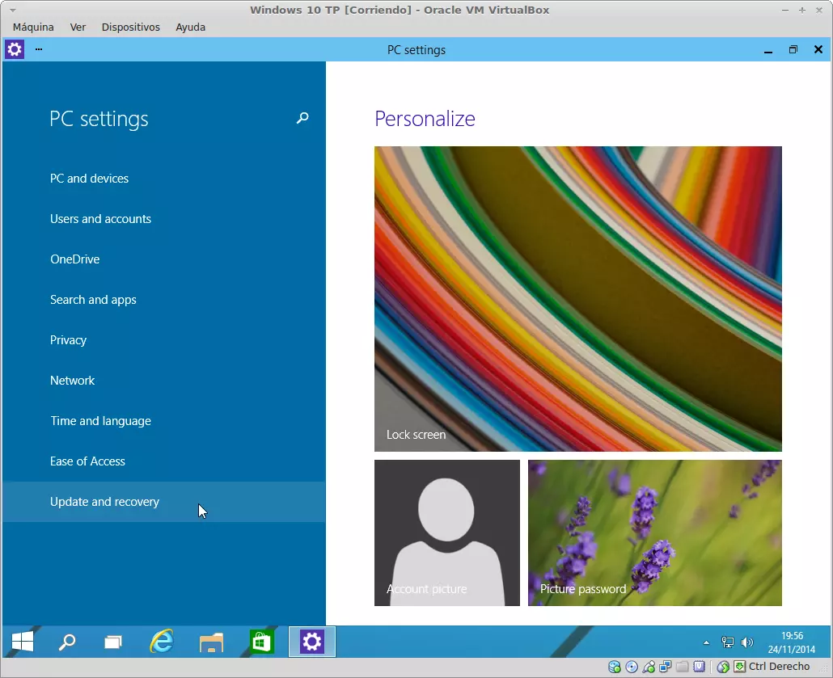
Task: Open the Dispositivos menu
Action: (131, 27)
